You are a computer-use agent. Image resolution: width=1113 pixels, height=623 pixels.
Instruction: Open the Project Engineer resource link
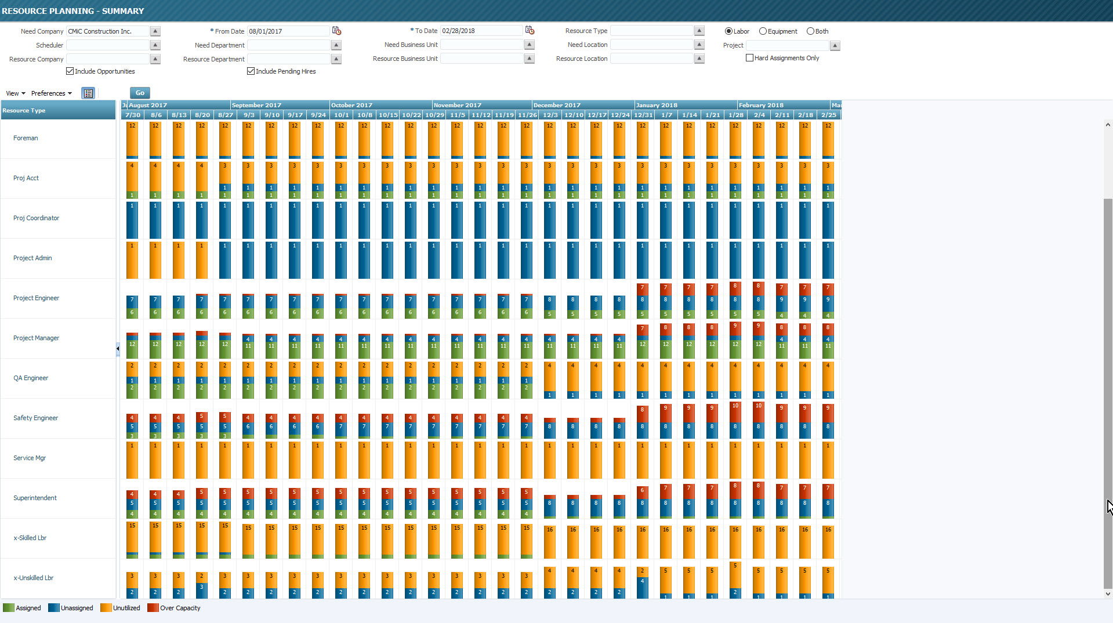click(36, 298)
